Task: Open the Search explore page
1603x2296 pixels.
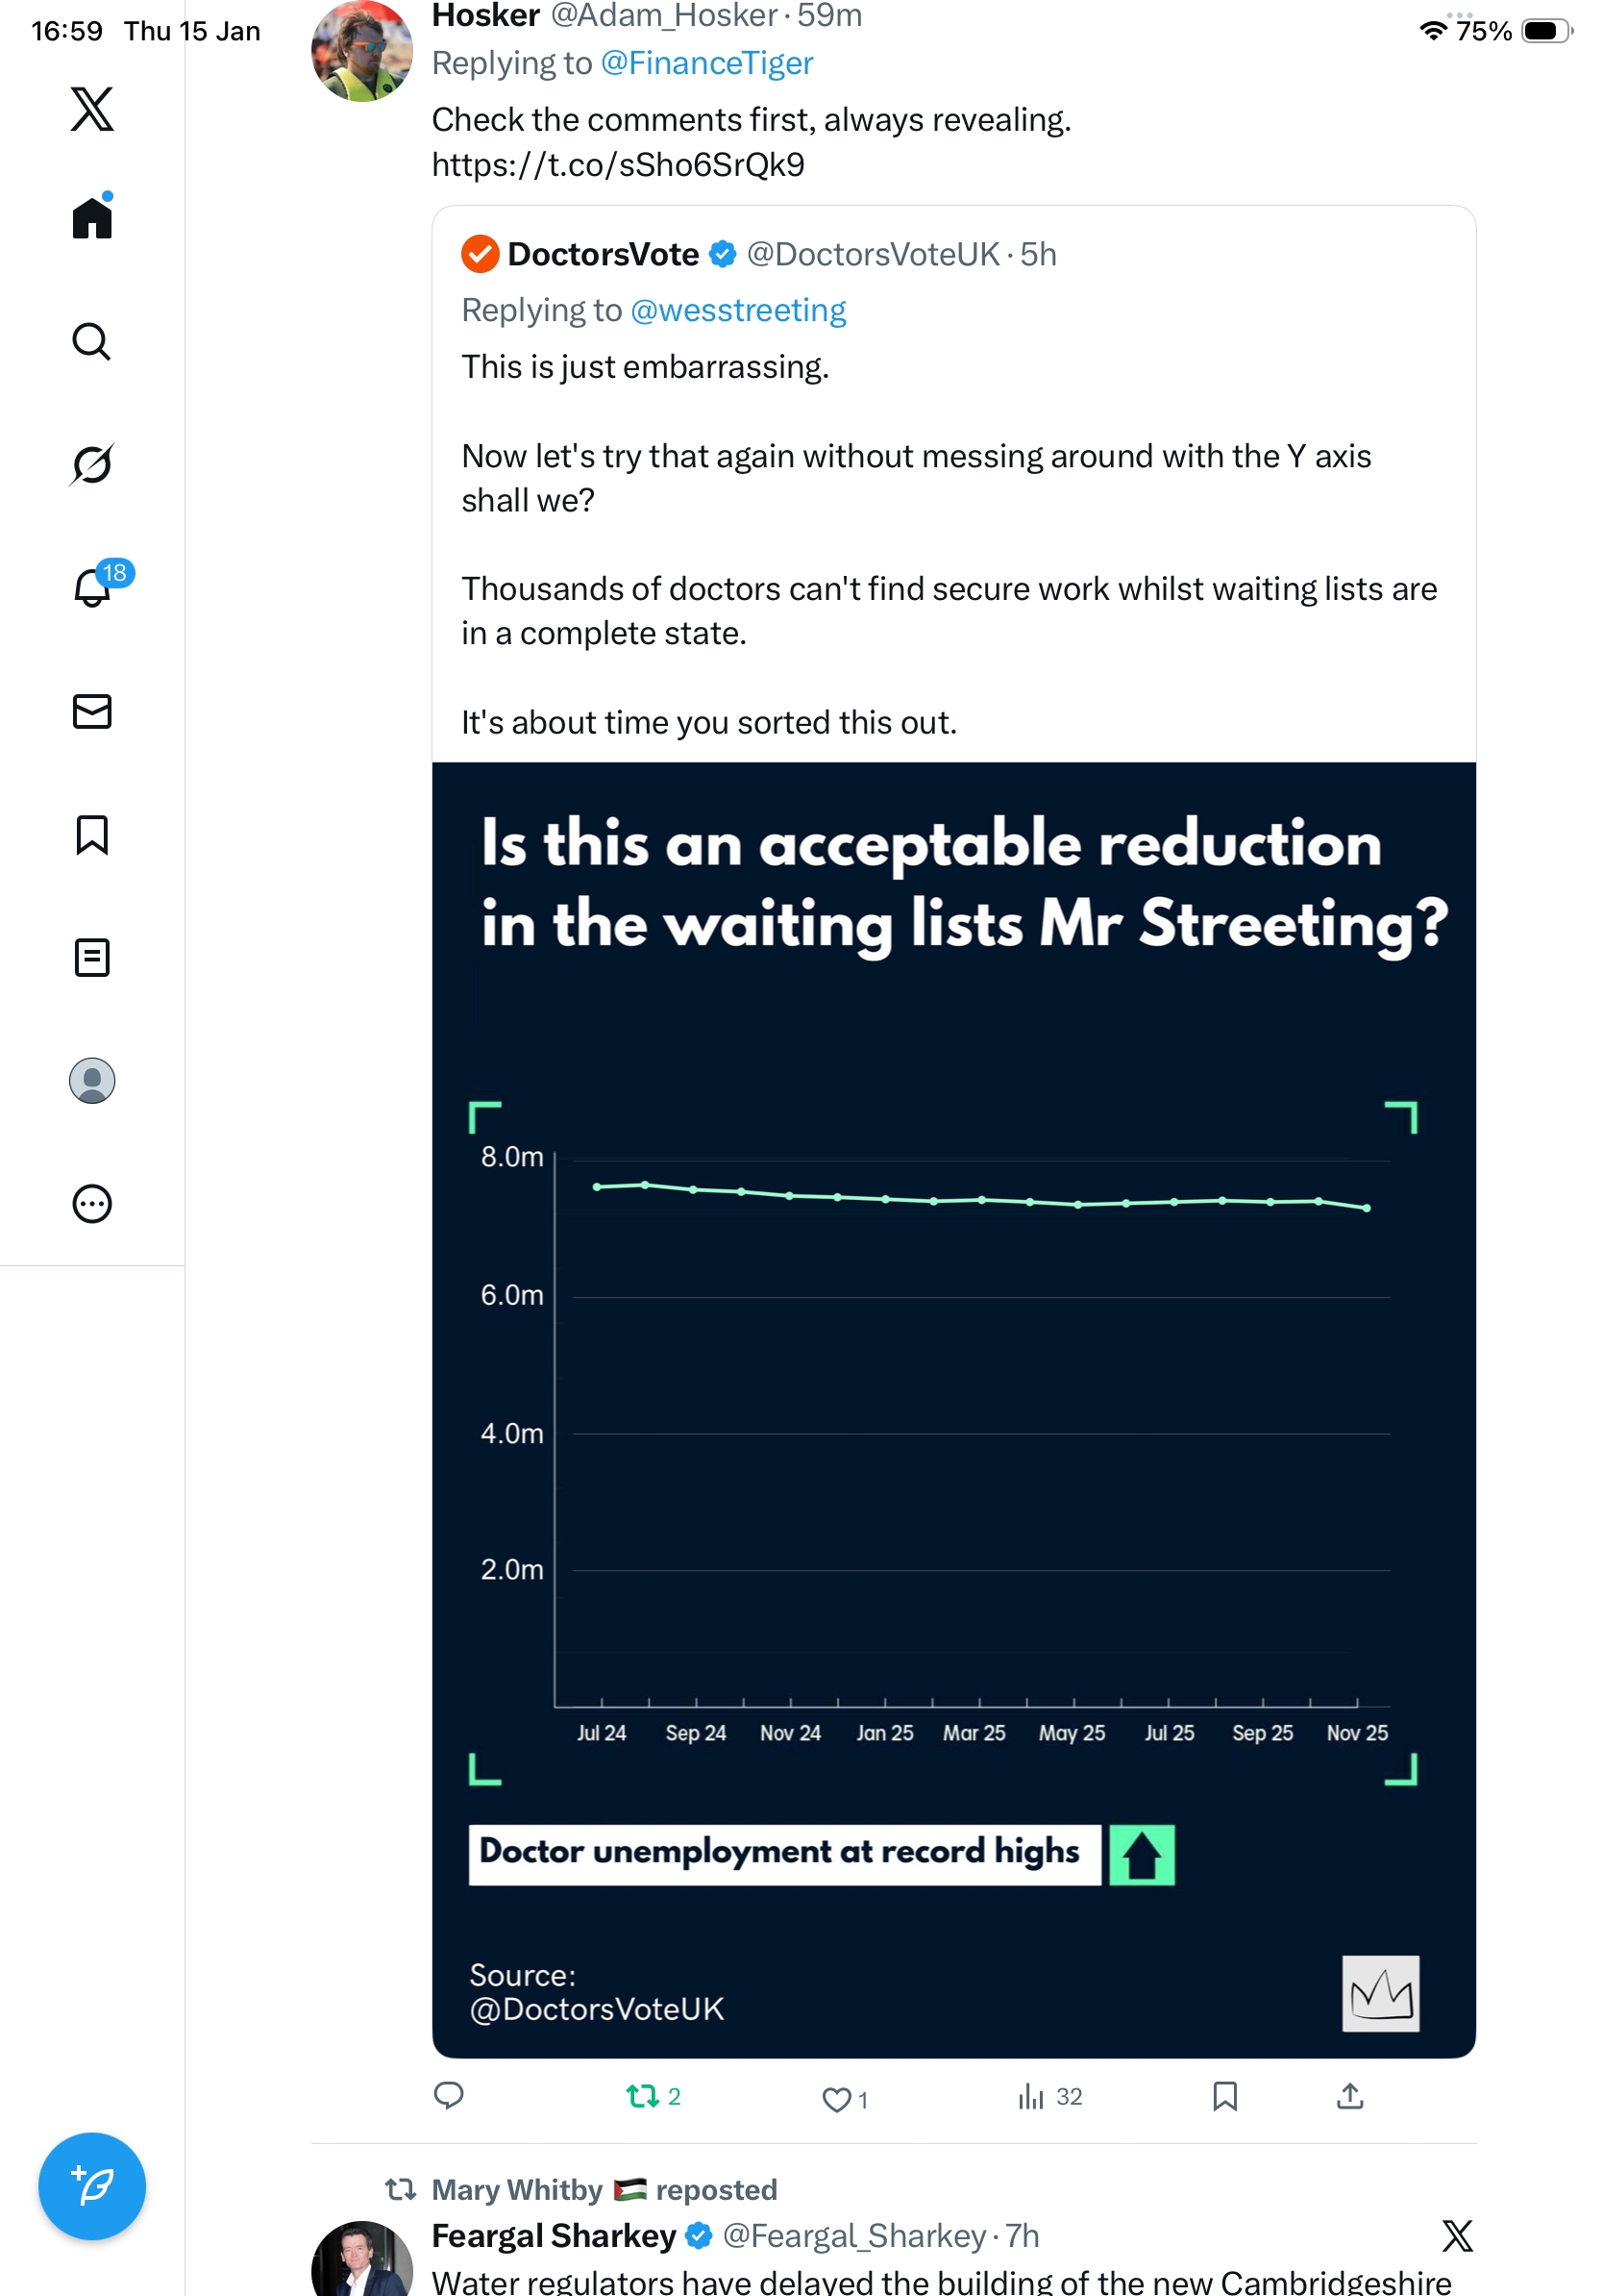Action: click(92, 342)
